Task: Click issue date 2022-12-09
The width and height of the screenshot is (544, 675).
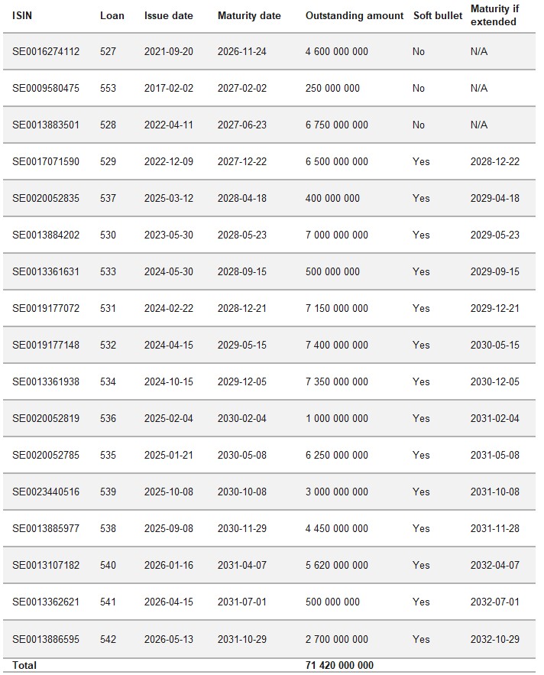Action: (x=168, y=161)
